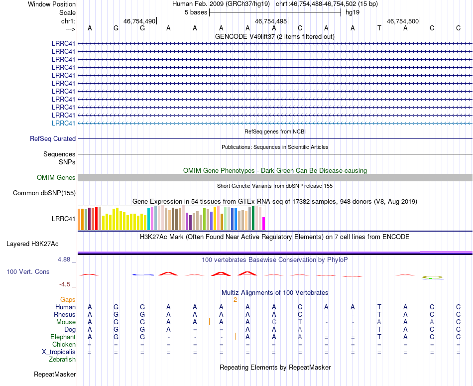Screen dimensions: 473x386
Task: Click coordinate label 46,754,500
Action: pyautogui.click(x=403, y=21)
